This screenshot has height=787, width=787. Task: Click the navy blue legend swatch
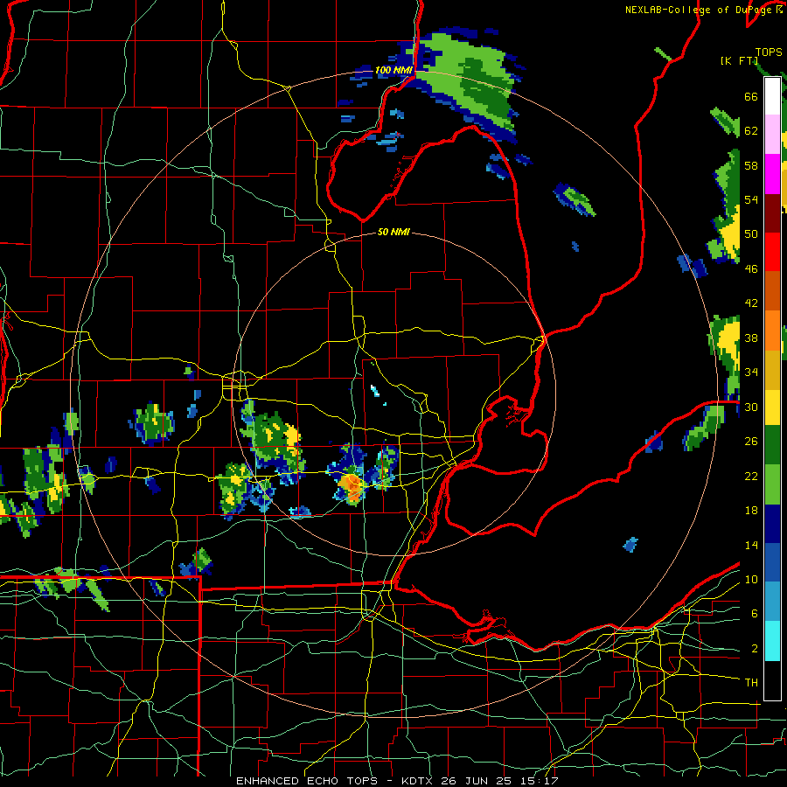point(772,524)
